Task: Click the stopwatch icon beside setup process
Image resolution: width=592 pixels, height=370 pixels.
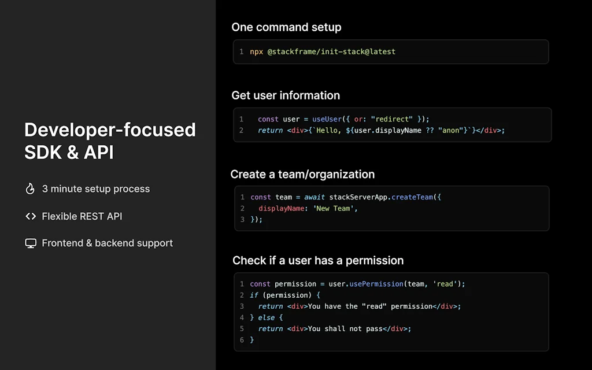Action: pos(30,188)
